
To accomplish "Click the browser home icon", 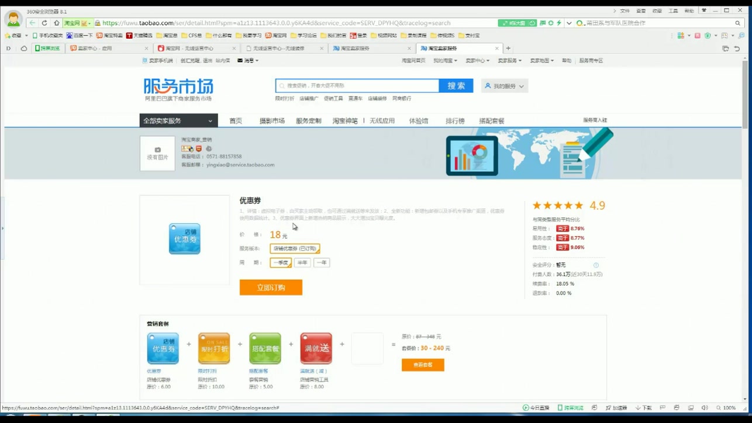I will tap(56, 23).
